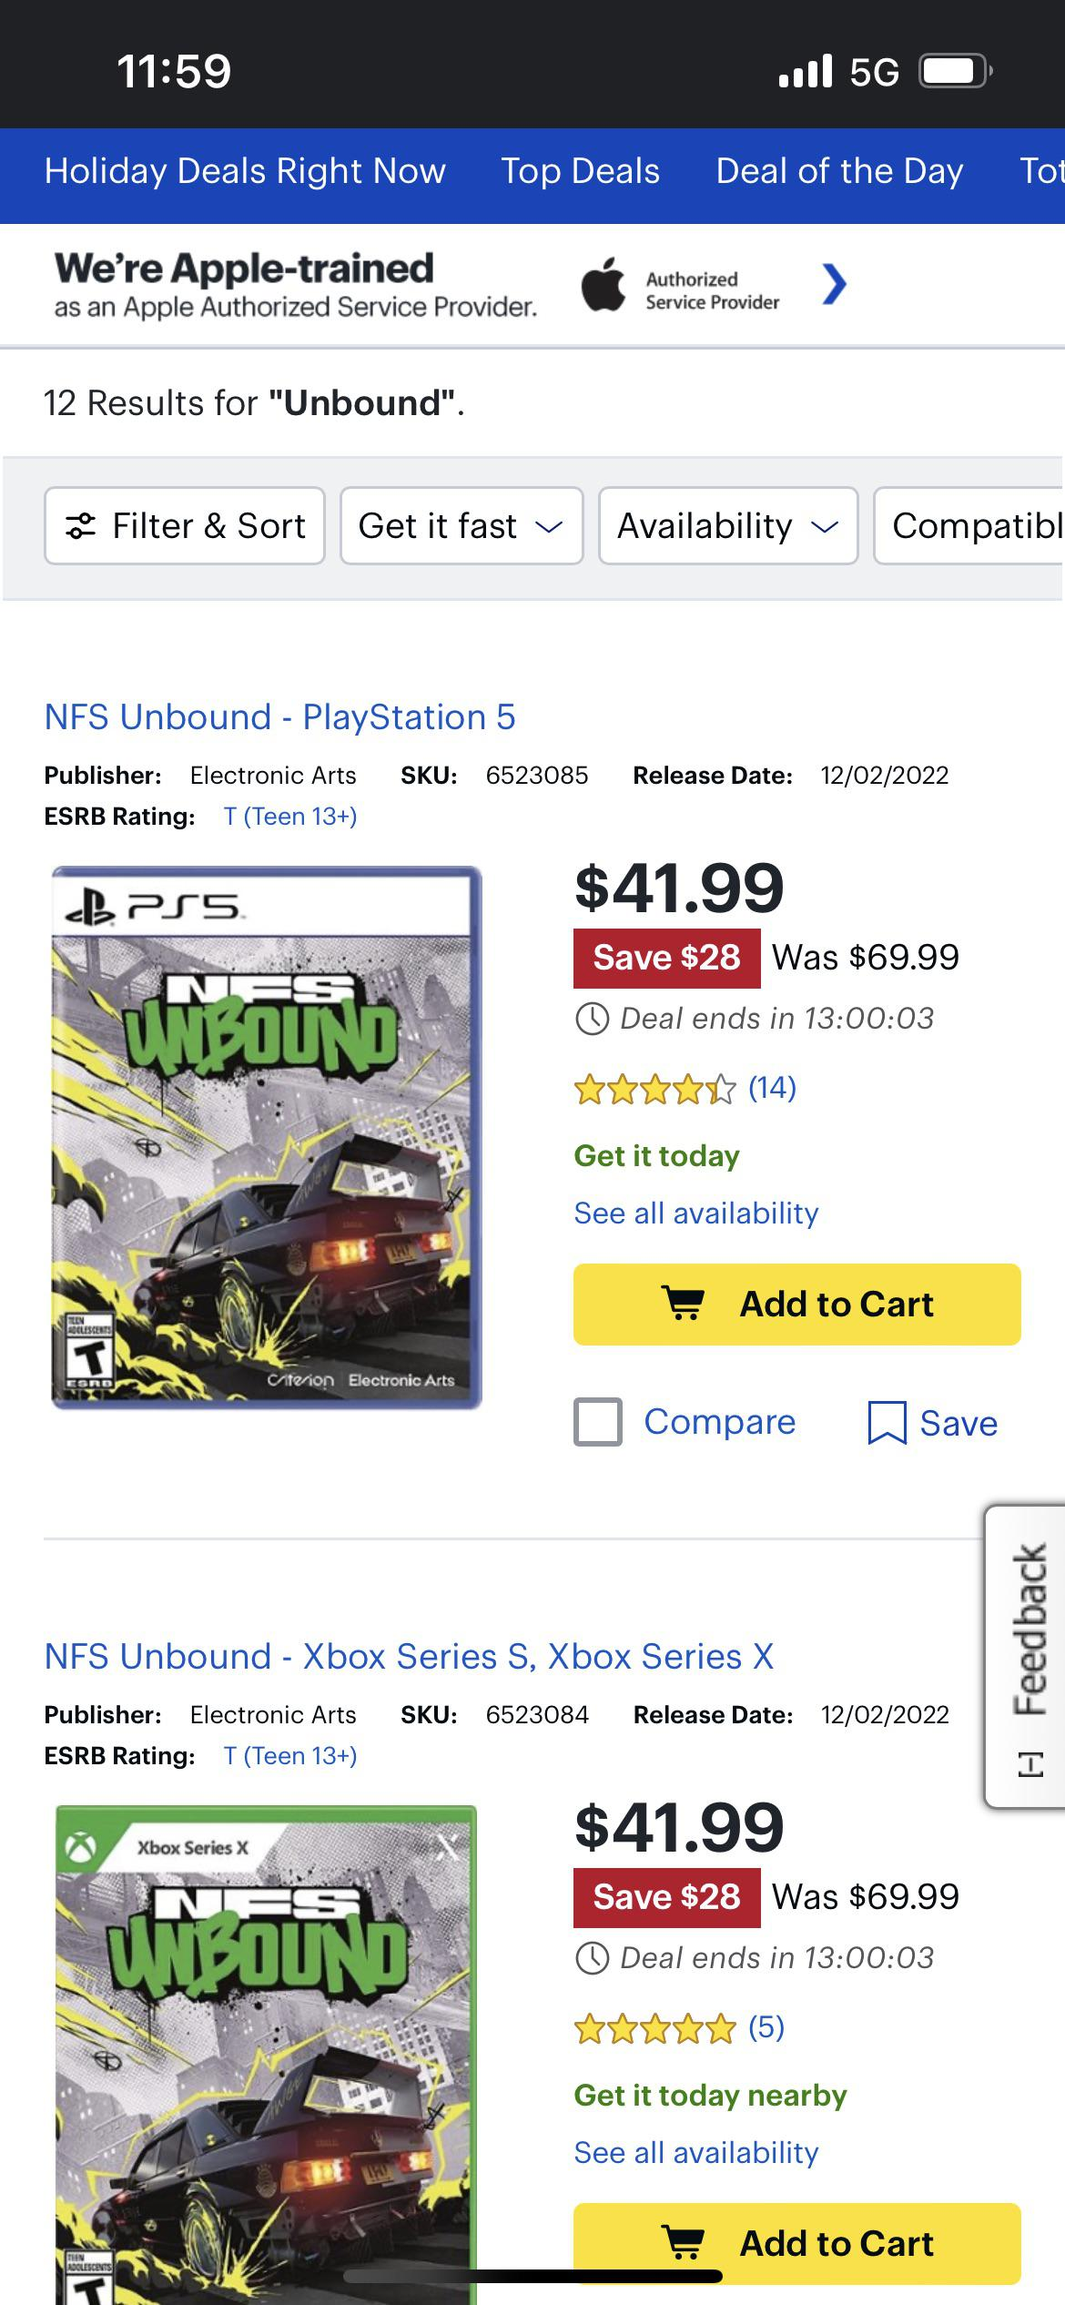Select the Deal of the Day tab
1065x2305 pixels.
[x=839, y=171]
